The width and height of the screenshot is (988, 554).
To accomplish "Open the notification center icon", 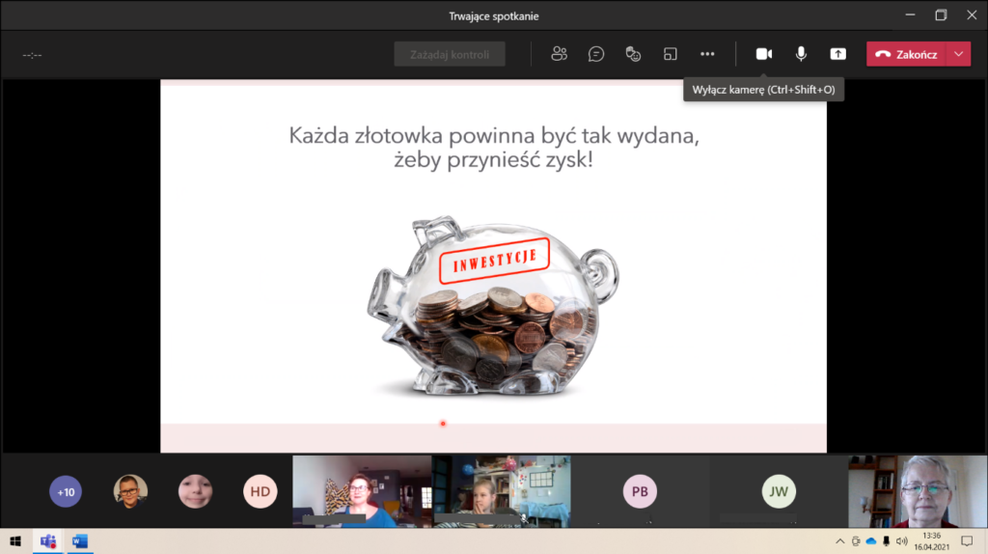I will click(x=967, y=541).
